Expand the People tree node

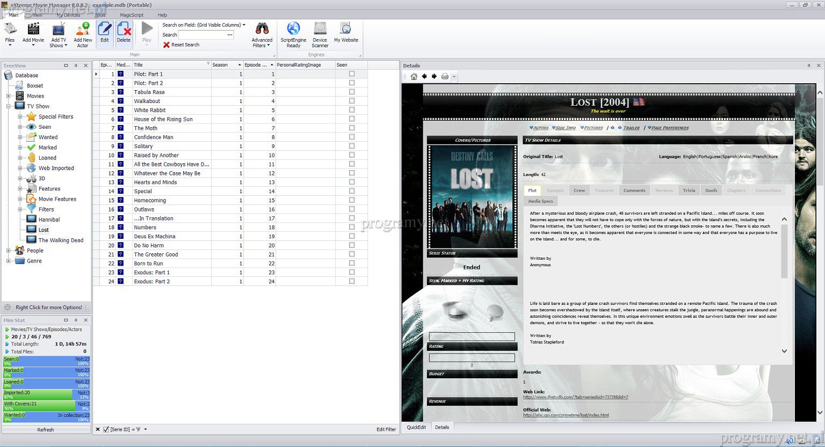coord(8,251)
